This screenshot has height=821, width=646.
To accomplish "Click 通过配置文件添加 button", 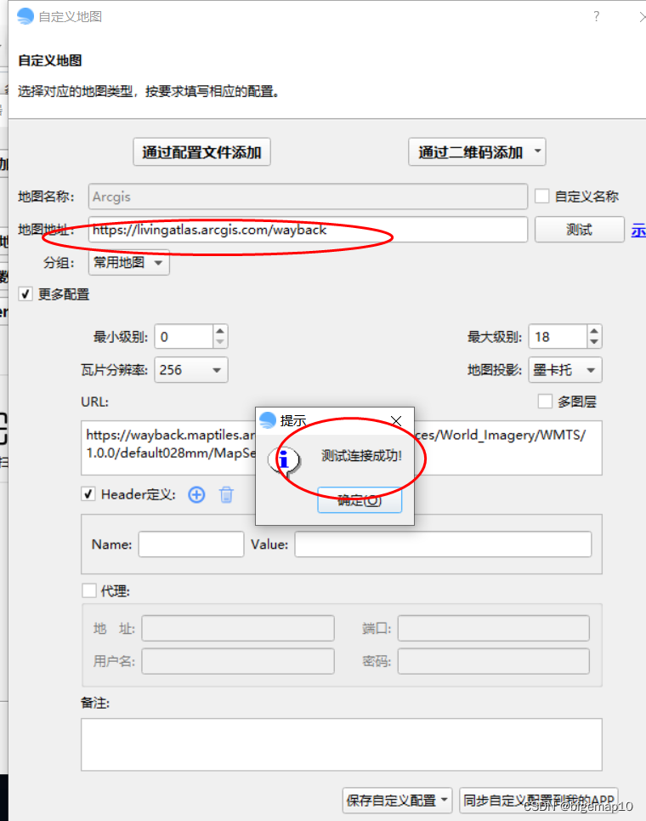I will tap(201, 151).
